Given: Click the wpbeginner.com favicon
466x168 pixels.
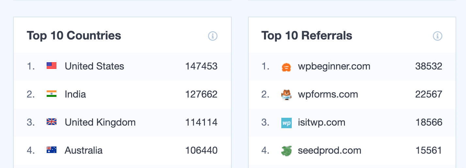Looking at the screenshot, I should (286, 67).
